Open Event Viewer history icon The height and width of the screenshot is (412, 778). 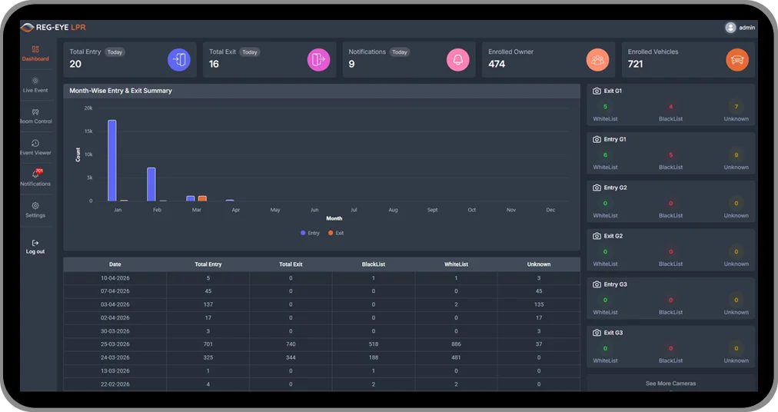[35, 143]
